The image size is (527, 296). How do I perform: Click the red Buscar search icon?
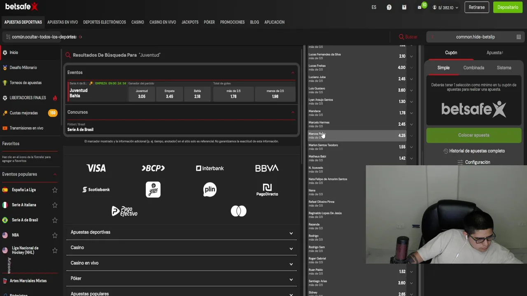point(401,37)
